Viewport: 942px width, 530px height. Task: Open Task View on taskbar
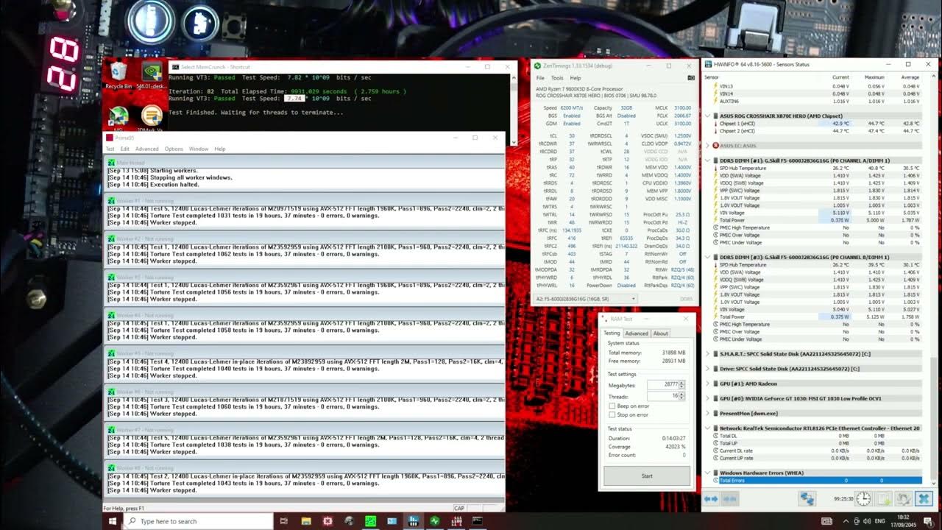[x=284, y=521]
